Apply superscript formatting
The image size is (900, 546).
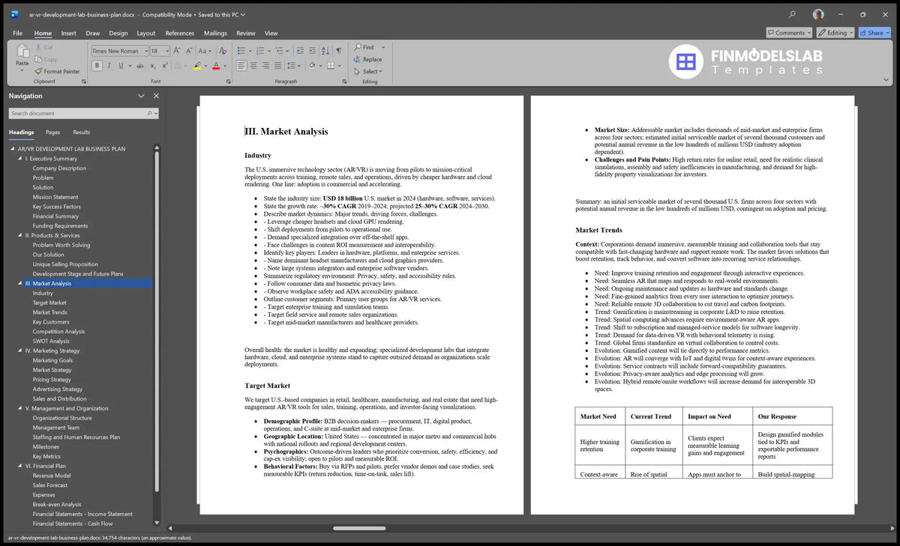165,66
